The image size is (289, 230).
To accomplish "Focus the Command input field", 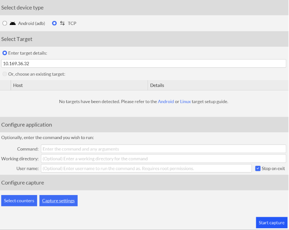I will (163, 149).
